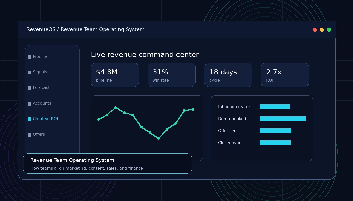Screen dimensions: 353x201
Task: Click the Offer sent label
Action: click(x=228, y=131)
